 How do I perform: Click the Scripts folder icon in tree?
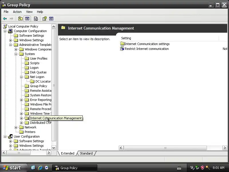click(27, 63)
